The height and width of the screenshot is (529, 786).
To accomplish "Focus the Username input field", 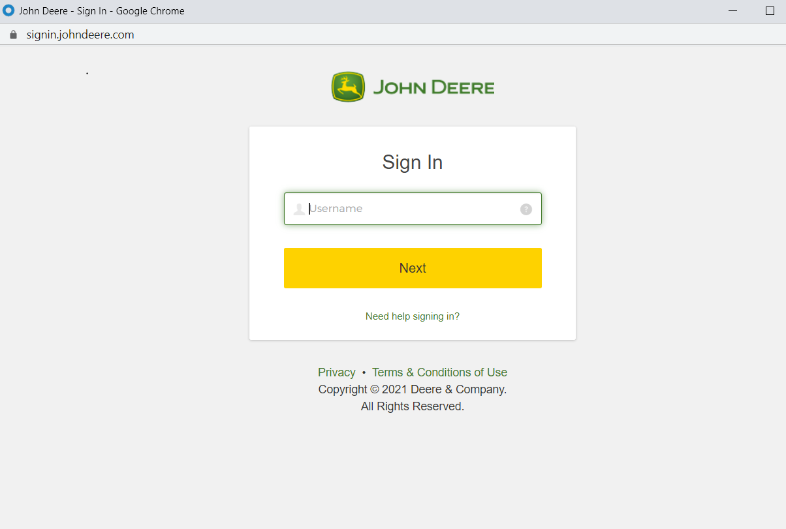I will (413, 209).
